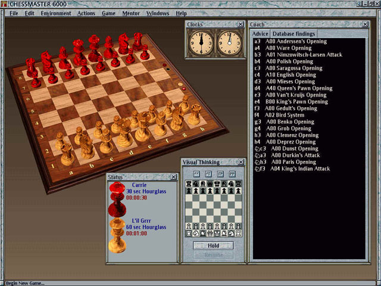Screen dimensions: 381x286
Task: Select 'e4 B00 King's Pawn Opening' row
Action: pyautogui.click(x=291, y=102)
